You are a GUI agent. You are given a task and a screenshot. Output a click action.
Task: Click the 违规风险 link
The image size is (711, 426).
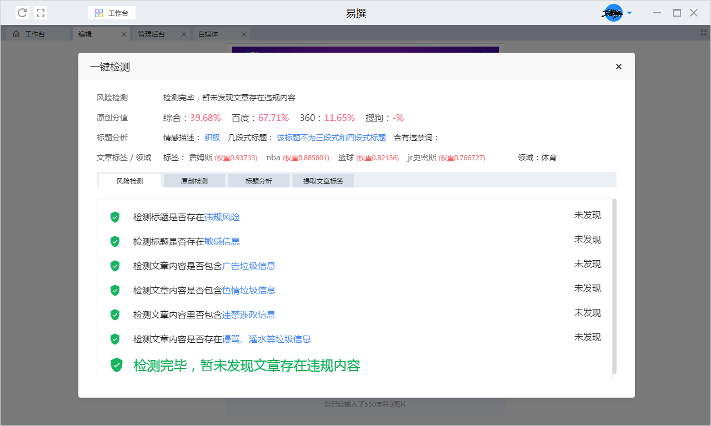click(222, 217)
